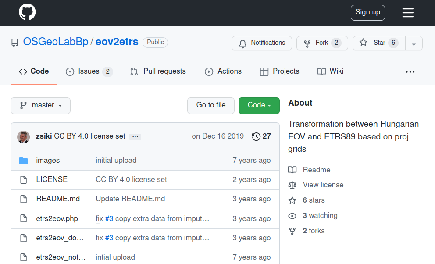Viewport: 435px width, 264px height.
Task: Open the Wiki tab
Action: 330,71
